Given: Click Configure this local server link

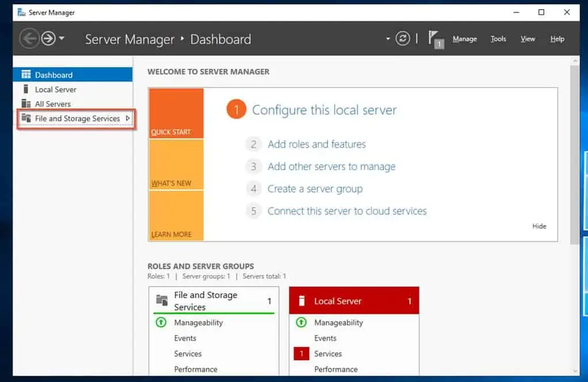Looking at the screenshot, I should (324, 110).
